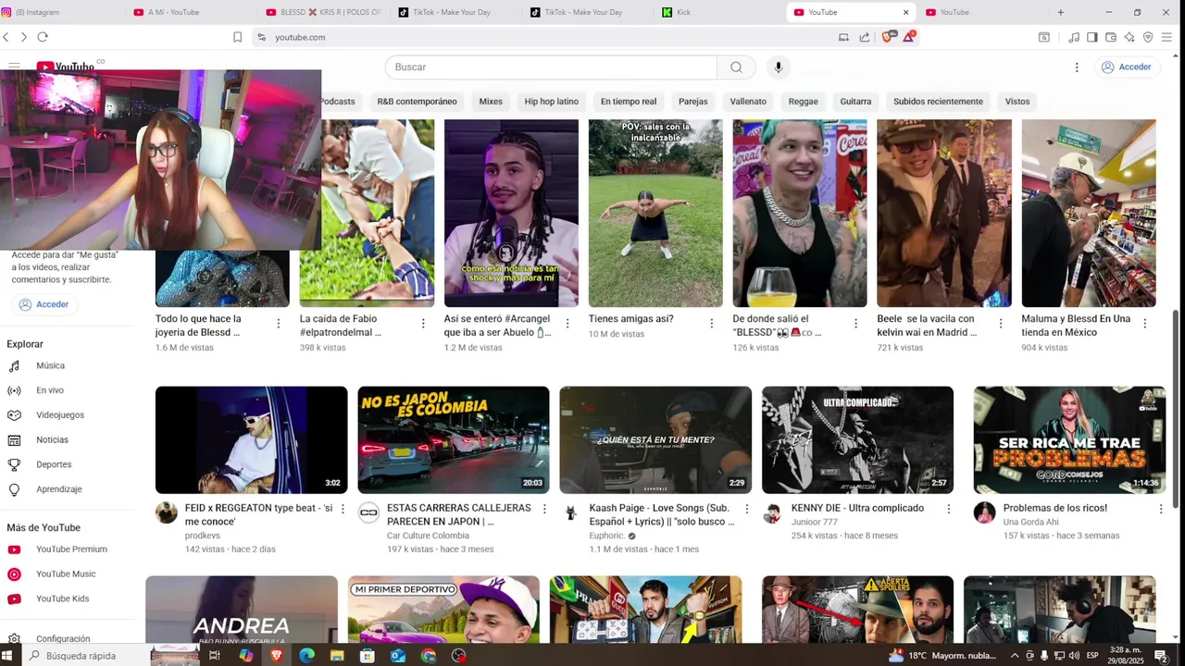
Task: Focus the Buscar search field
Action: click(x=551, y=67)
